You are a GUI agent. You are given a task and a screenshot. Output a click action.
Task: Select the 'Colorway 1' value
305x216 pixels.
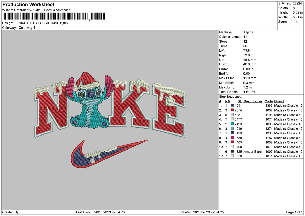[27, 28]
